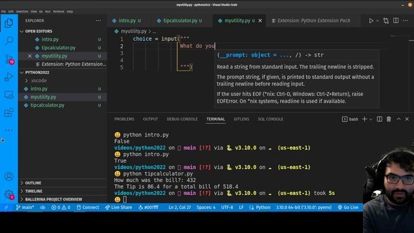414x233 pixels.
Task: Click #007fff color entry in status bar
Action: (x=148, y=207)
